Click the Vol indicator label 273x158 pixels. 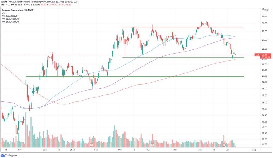click(x=4, y=13)
